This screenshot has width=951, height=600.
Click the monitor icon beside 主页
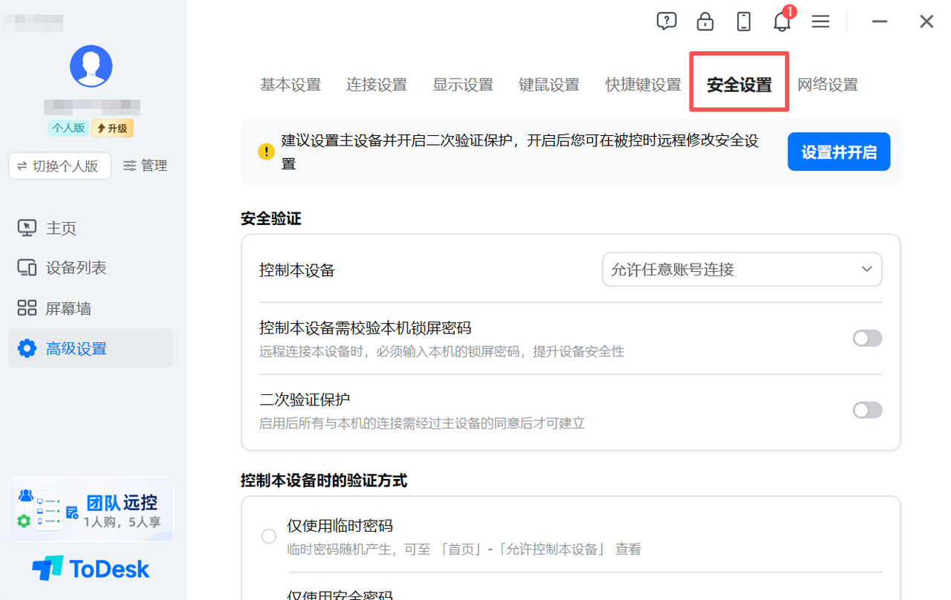click(27, 228)
